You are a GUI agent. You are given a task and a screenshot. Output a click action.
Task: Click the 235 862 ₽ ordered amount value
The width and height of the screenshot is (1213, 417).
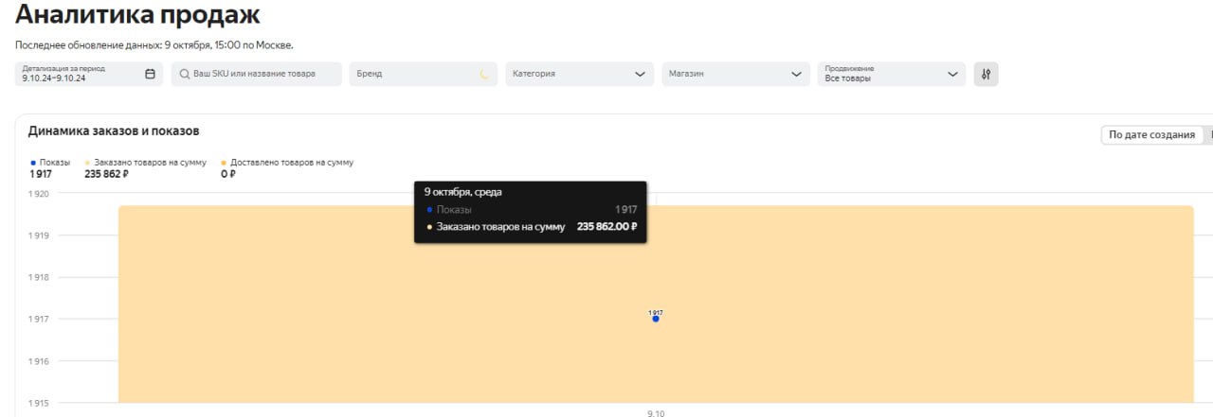(x=106, y=174)
